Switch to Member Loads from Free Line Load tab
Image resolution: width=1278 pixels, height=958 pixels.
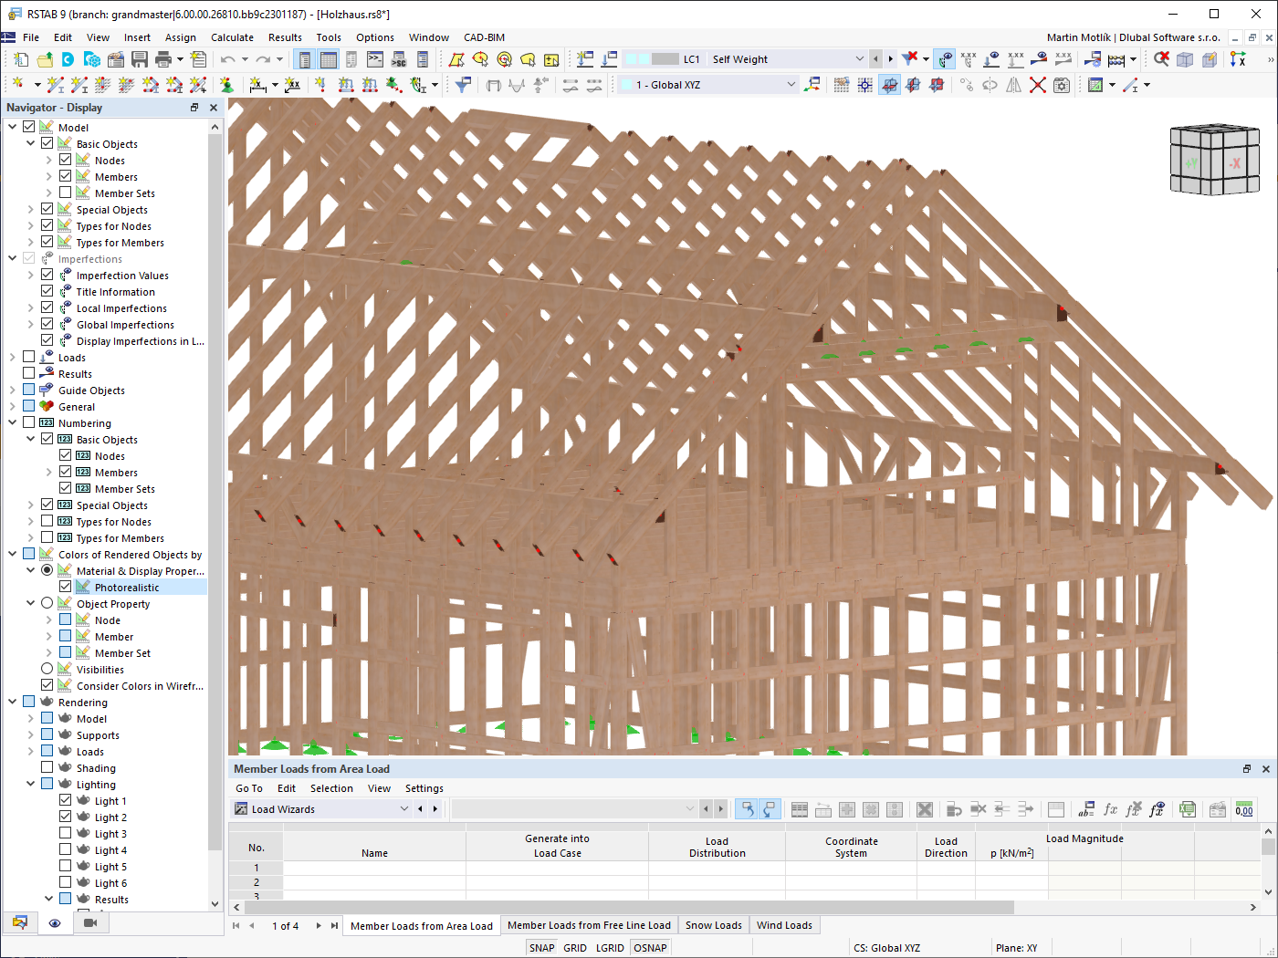(589, 925)
